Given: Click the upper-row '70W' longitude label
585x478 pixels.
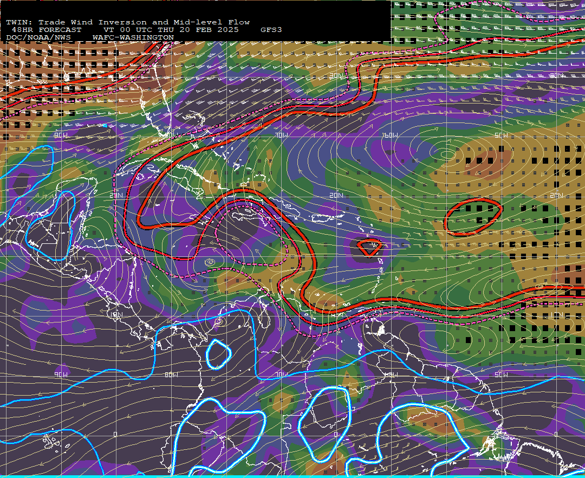Looking at the screenshot, I should tap(282, 135).
